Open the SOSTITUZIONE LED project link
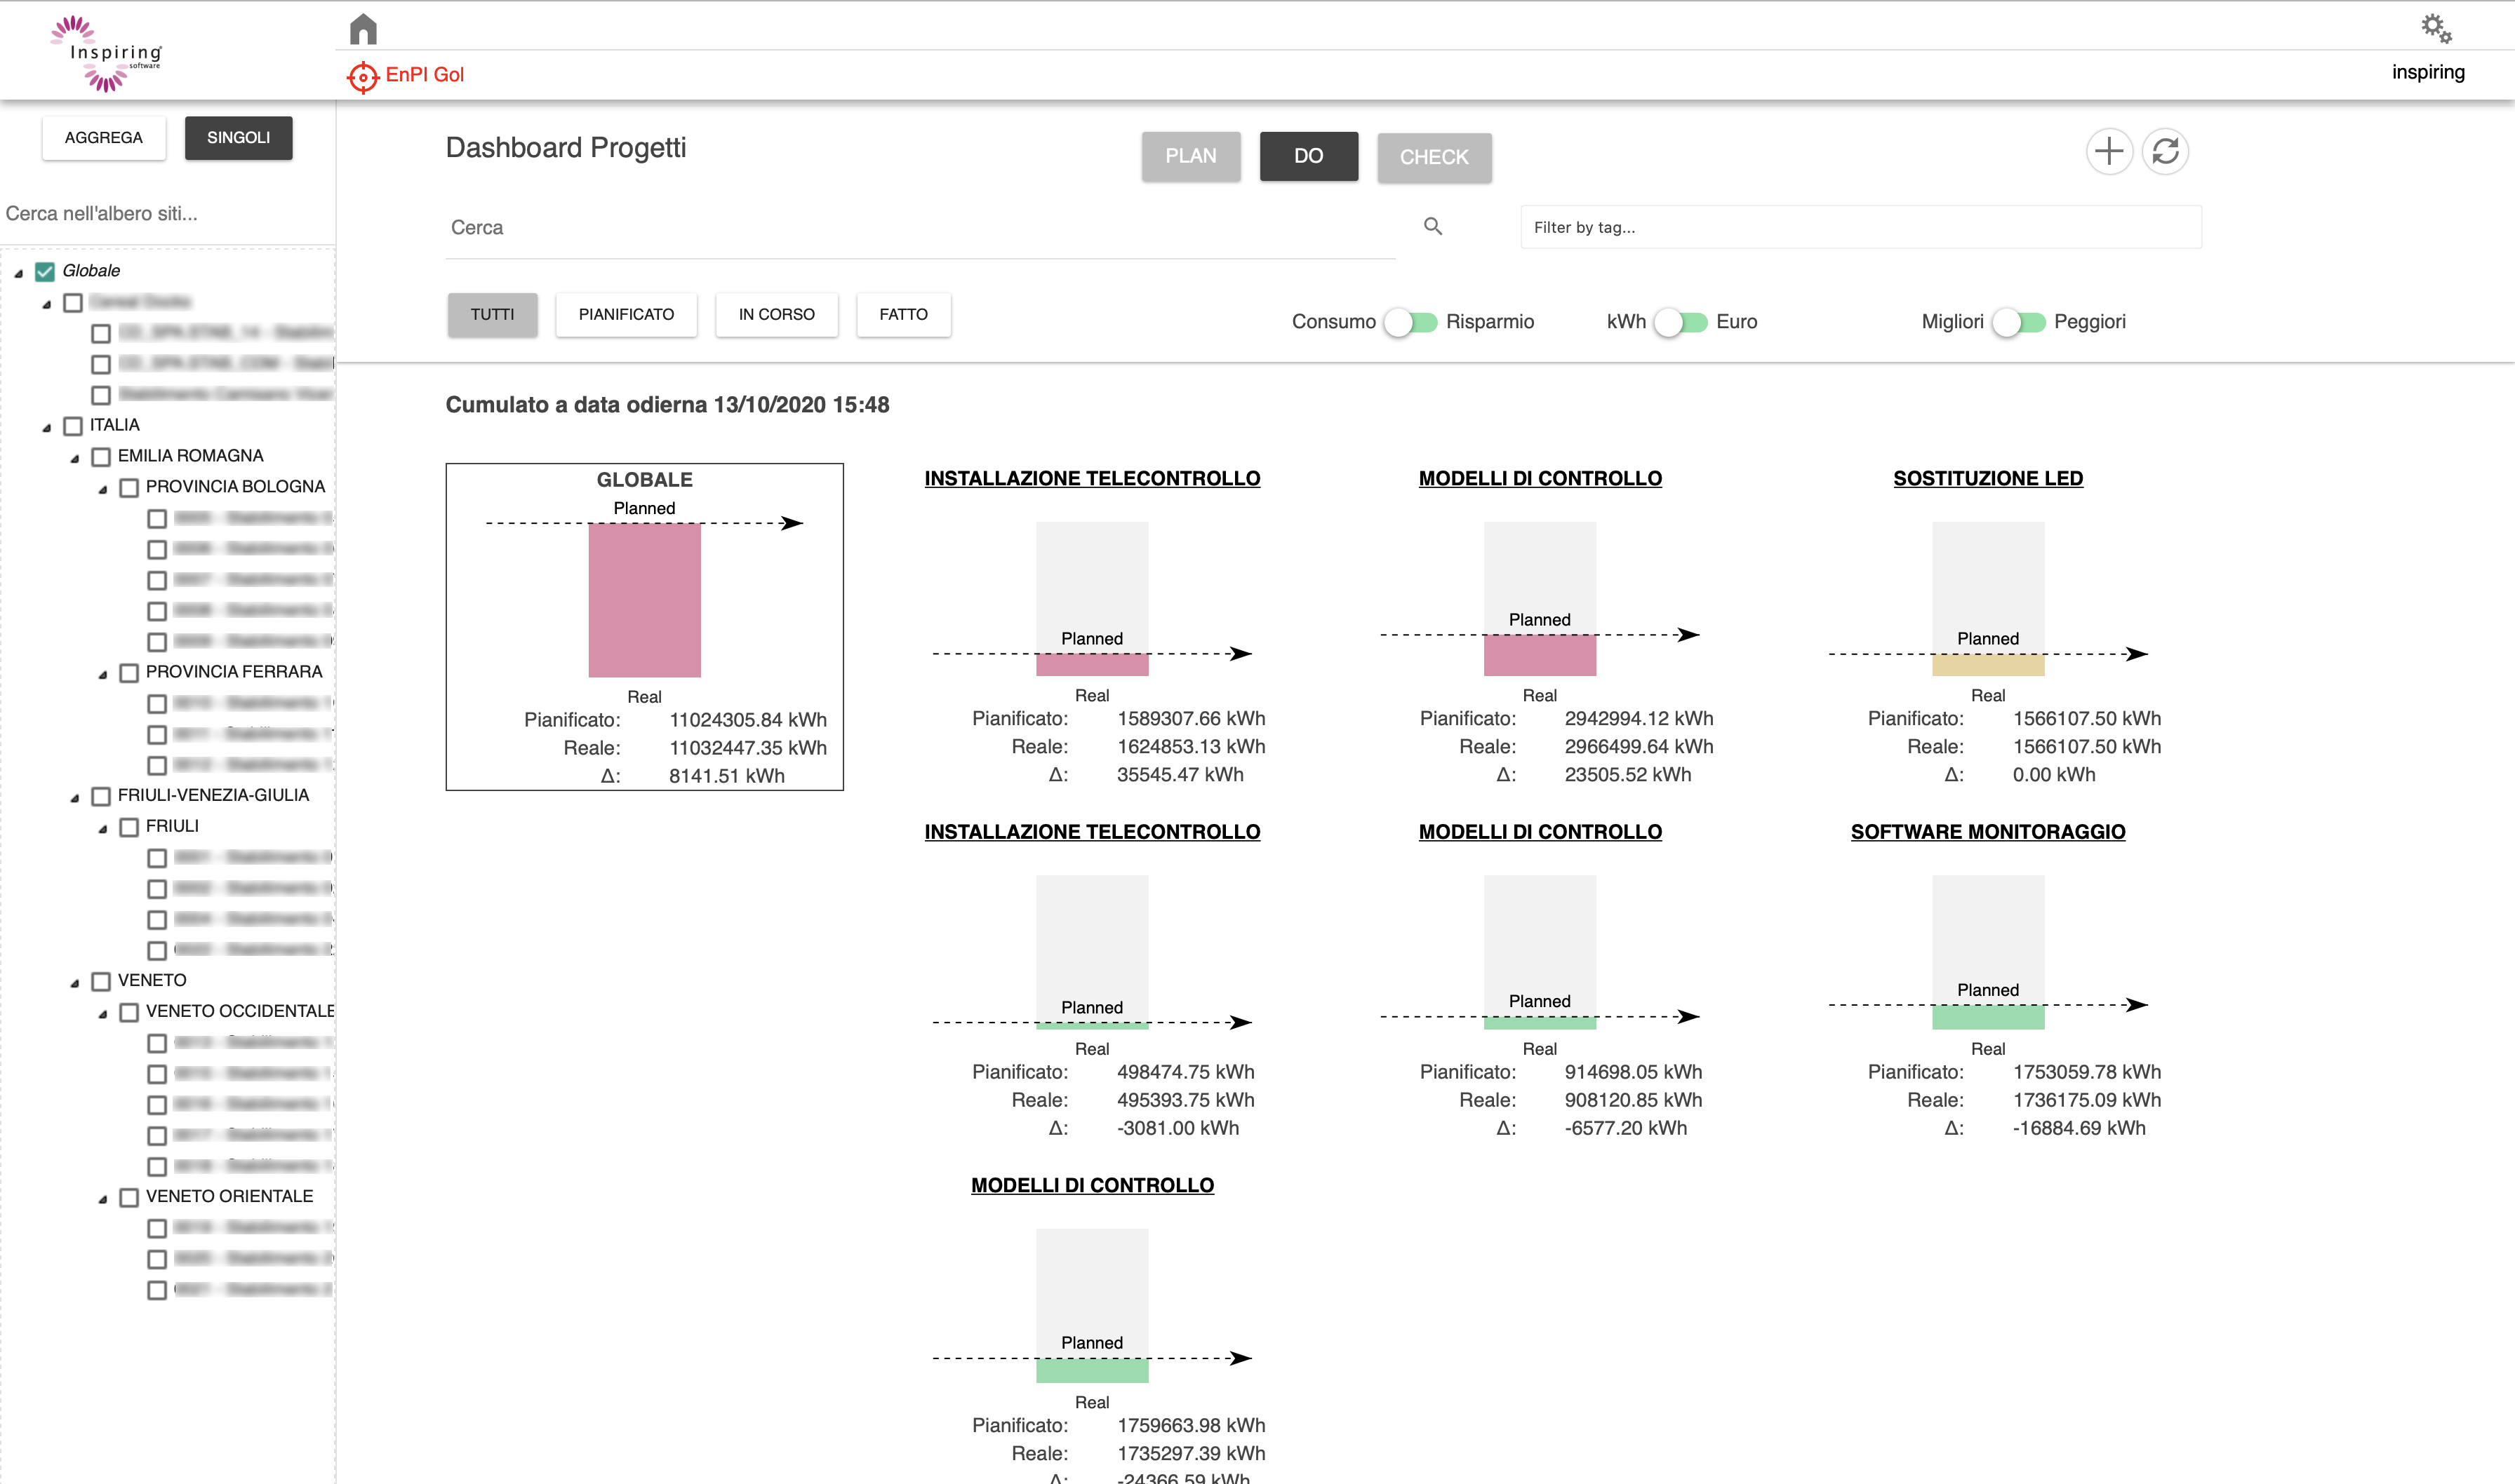 point(1988,478)
